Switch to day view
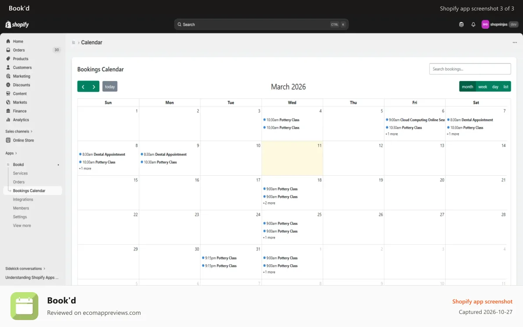523x327 pixels. [496, 87]
